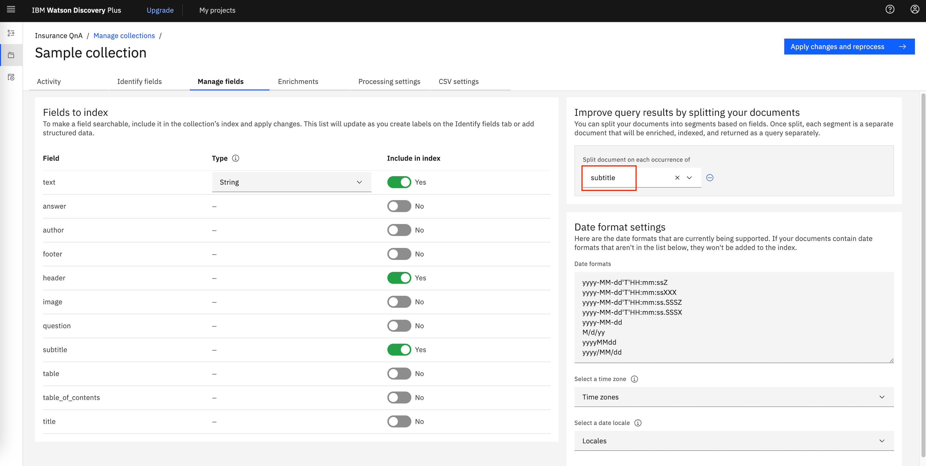
Task: Click the time zone info icon
Action: point(634,379)
